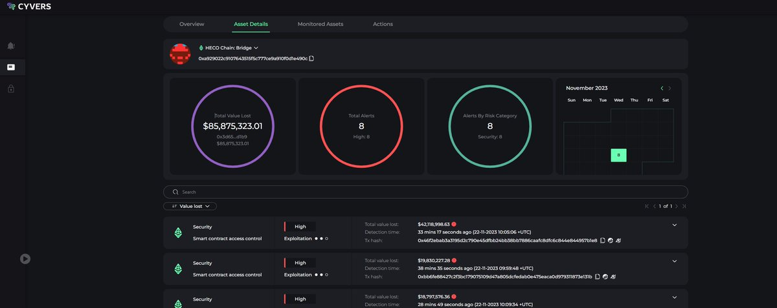777x308 pixels.
Task: Switch to the Overview tab
Action: [x=192, y=24]
